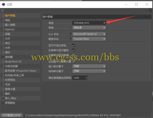Click the 打开配置文件夹 button
153x118 pixels.
click(x=12, y=115)
